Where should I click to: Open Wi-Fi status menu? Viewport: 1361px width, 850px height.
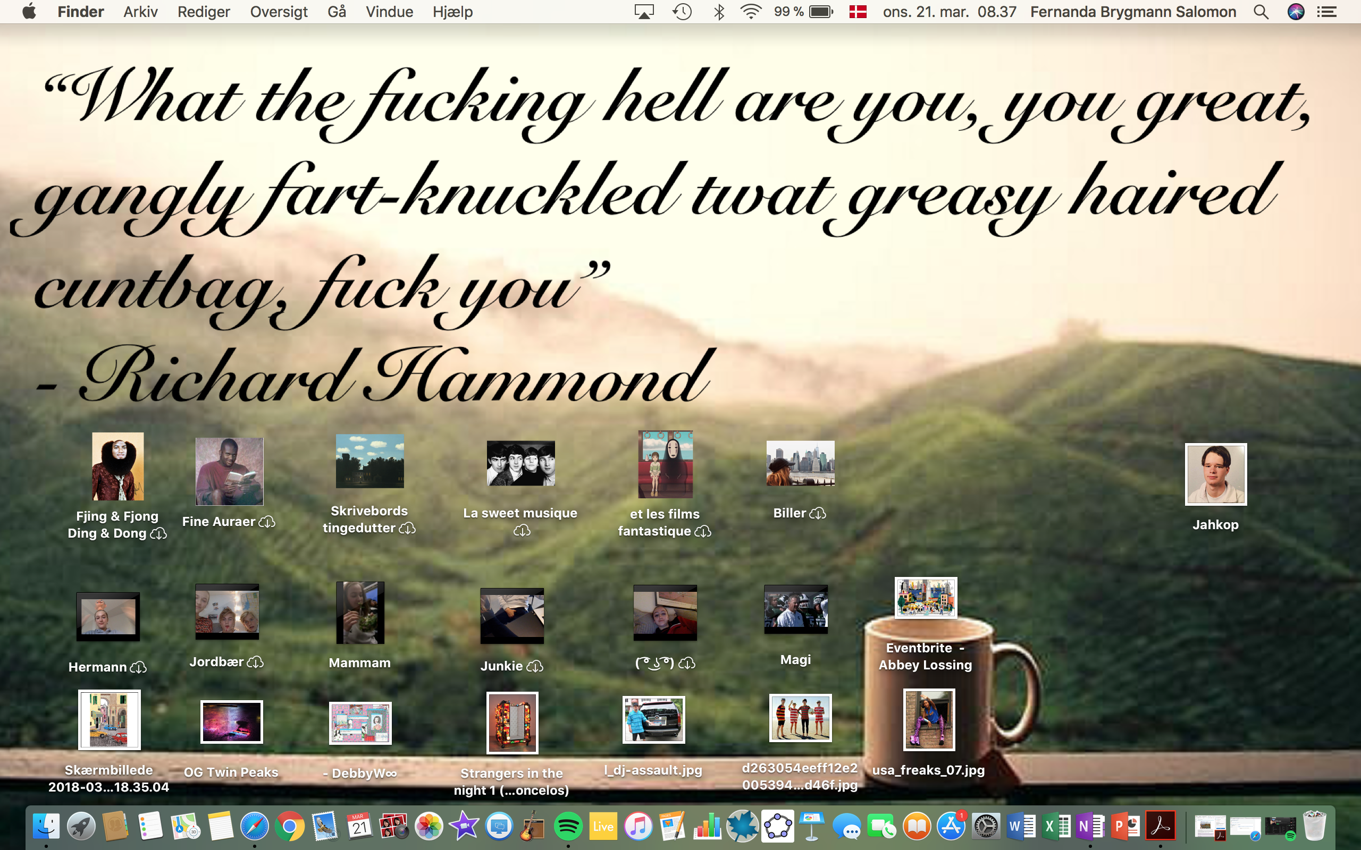750,12
